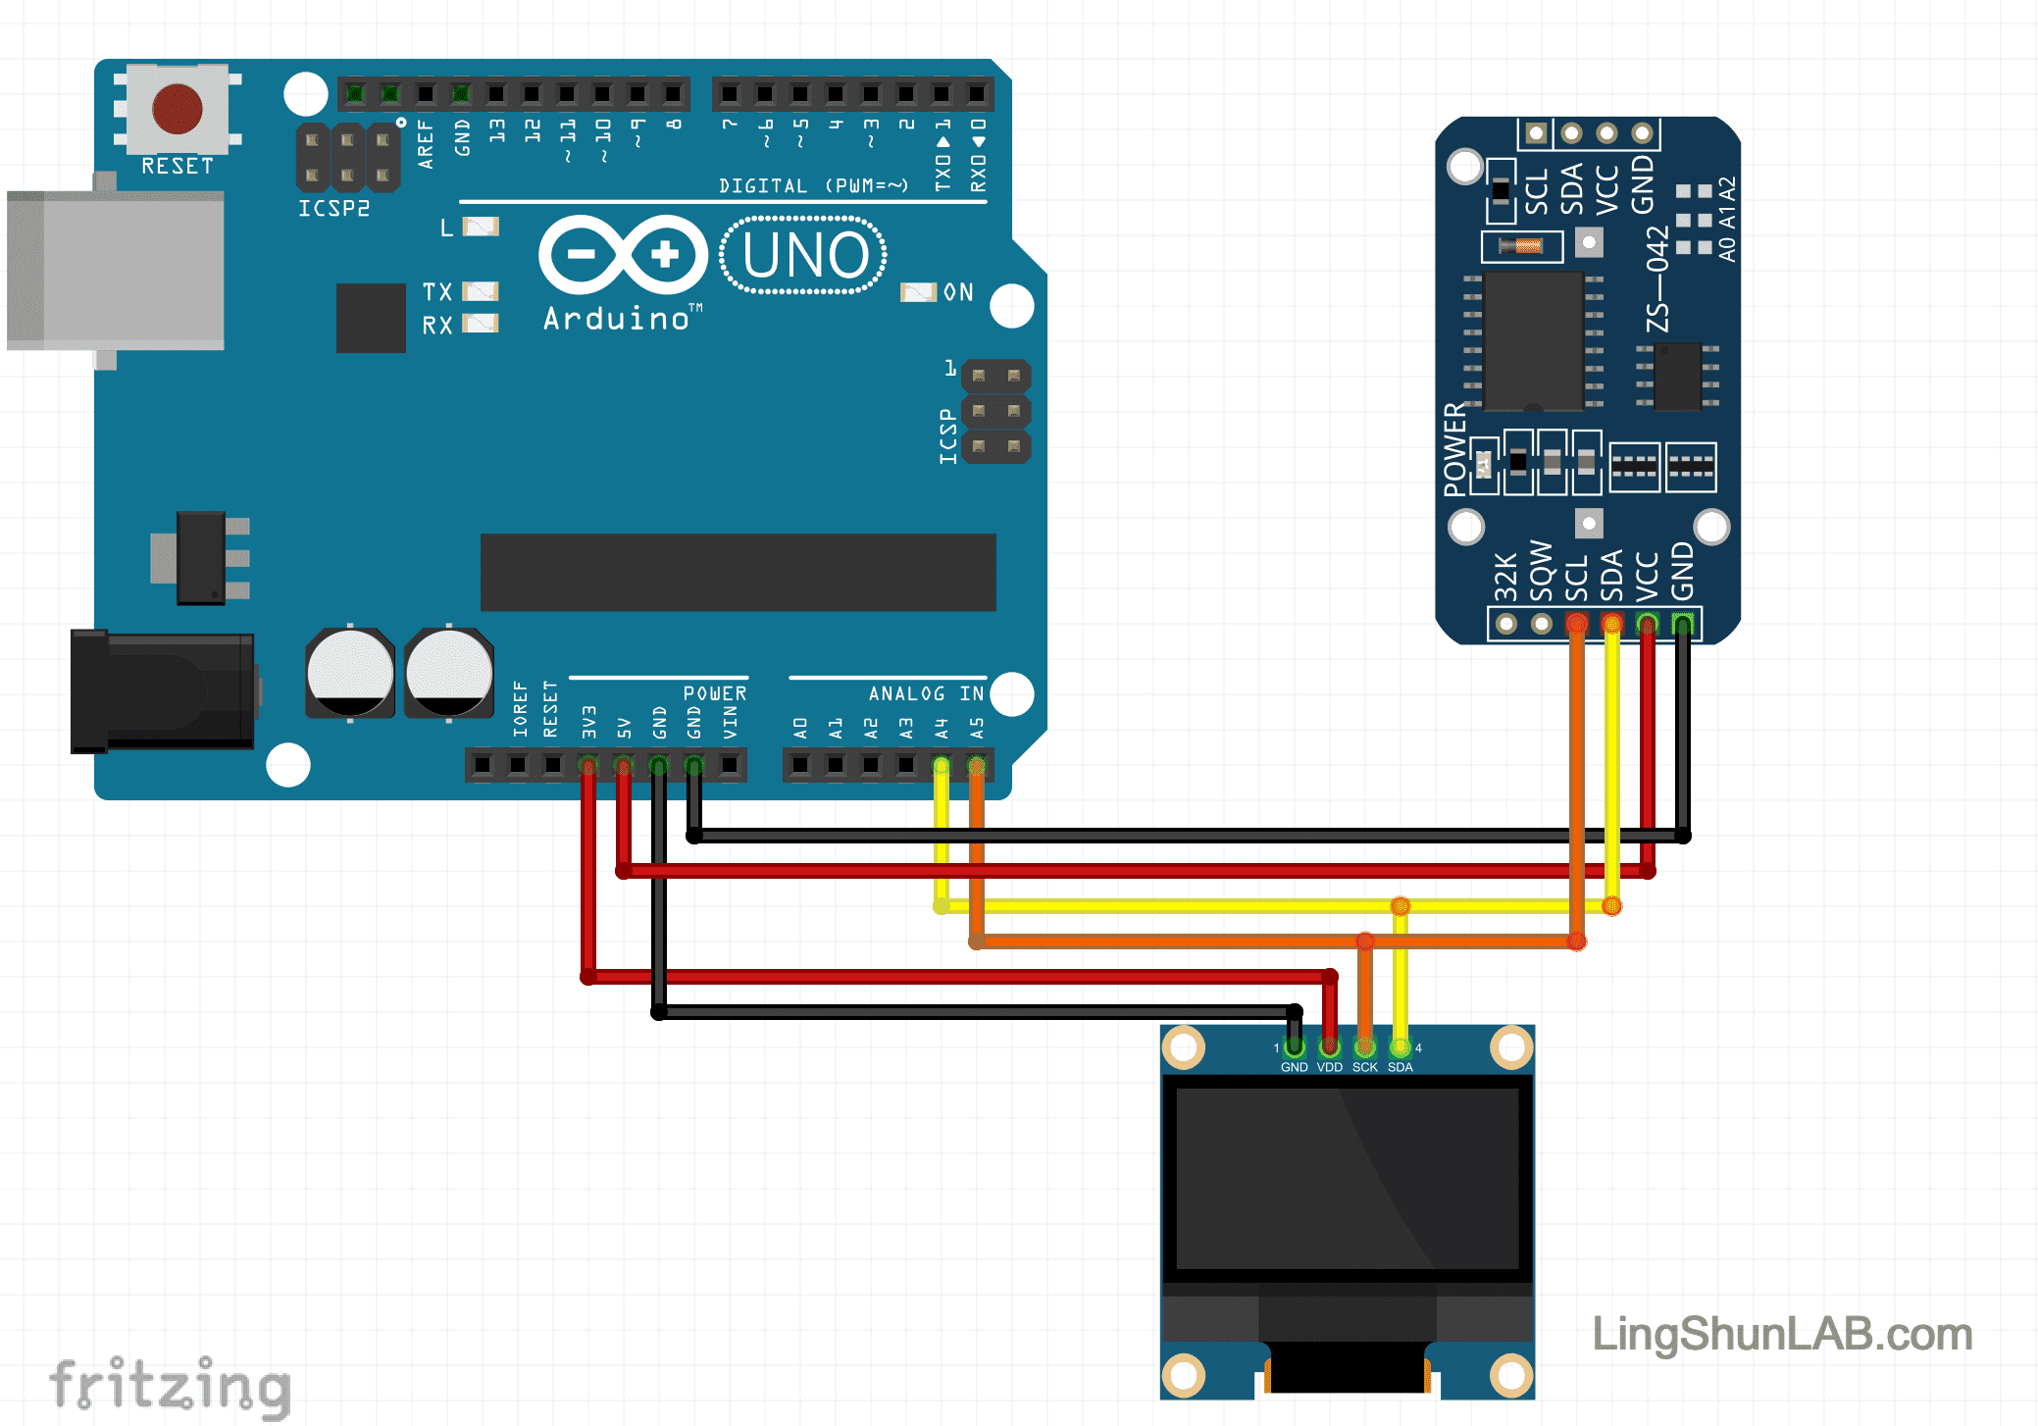Select the black DC power jack
The width and height of the screenshot is (2038, 1426).
click(x=163, y=692)
